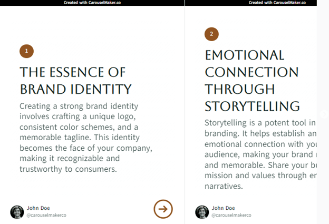
Task: Select "Emotional Connection Through Storytelling" heading
Action: (x=252, y=81)
